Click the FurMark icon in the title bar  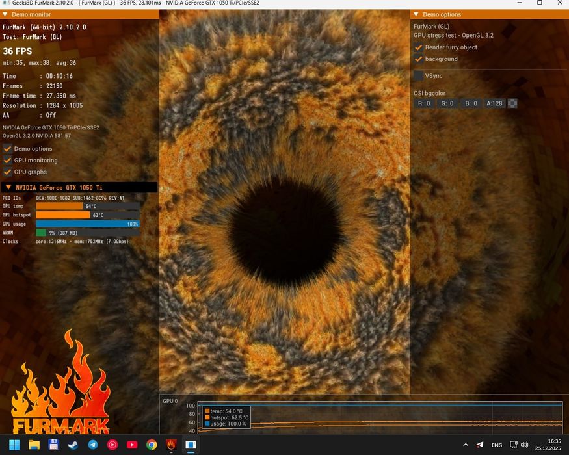5,3
